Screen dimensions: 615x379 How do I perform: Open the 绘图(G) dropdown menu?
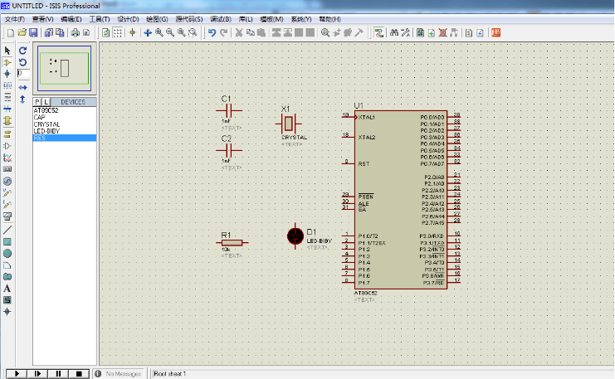point(155,18)
